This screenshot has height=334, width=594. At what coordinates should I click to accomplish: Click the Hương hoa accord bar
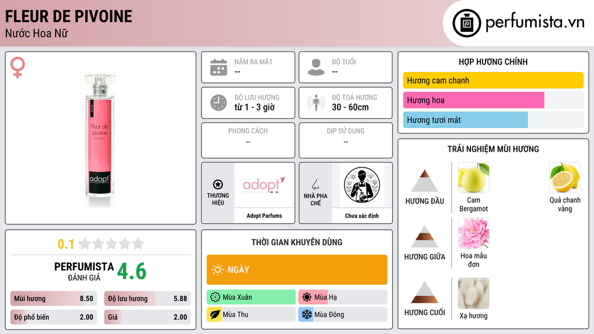point(493,100)
